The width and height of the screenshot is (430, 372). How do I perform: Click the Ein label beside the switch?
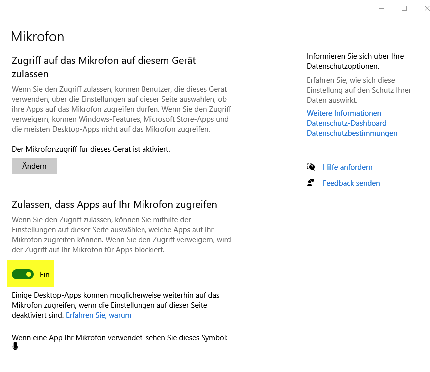point(45,275)
